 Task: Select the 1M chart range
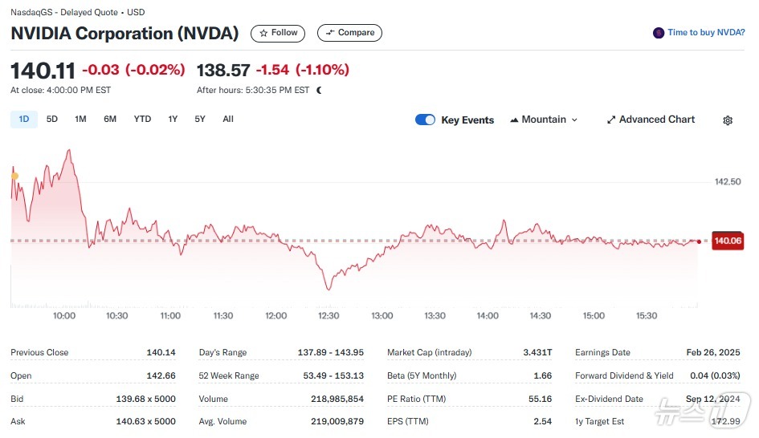point(80,120)
